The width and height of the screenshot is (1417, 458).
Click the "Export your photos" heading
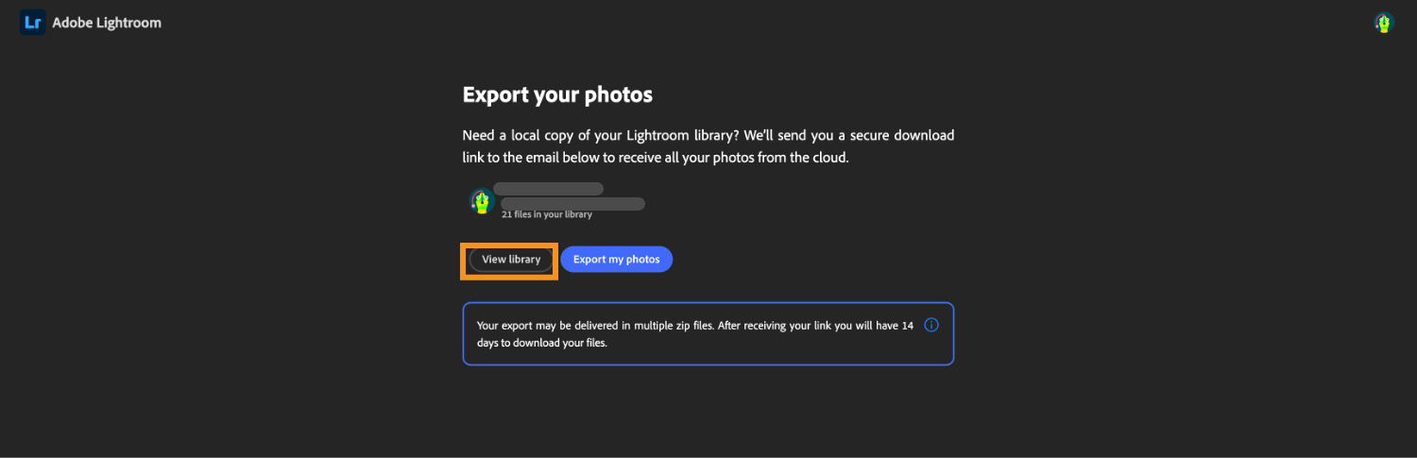[557, 94]
